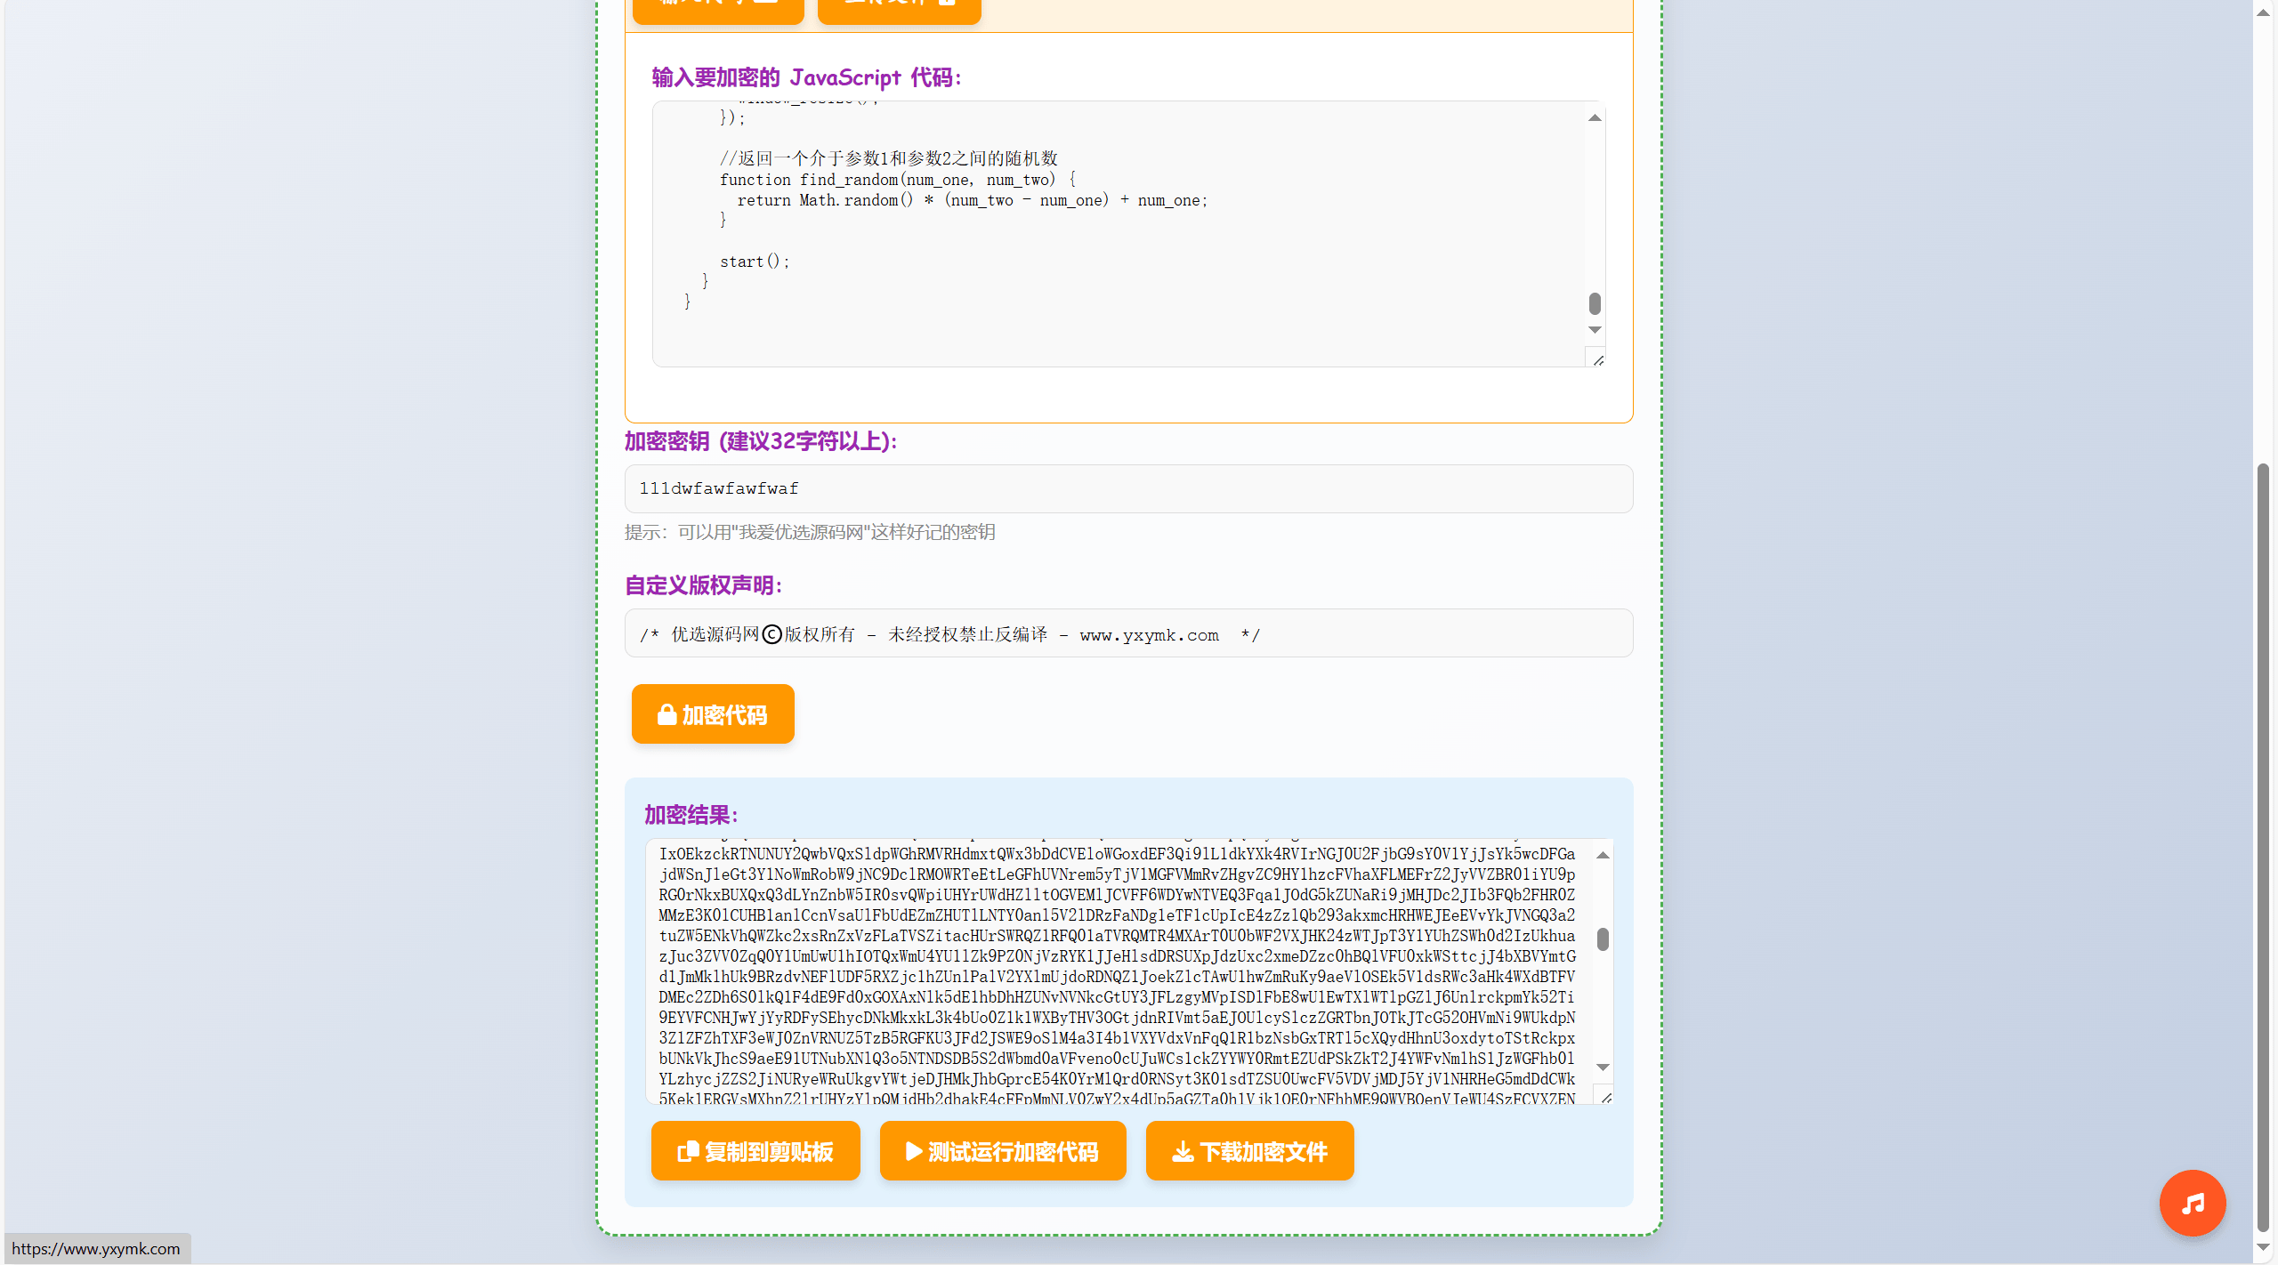Click the page vertical scrollbar thumb
This screenshot has width=2278, height=1265.
coord(2263,848)
